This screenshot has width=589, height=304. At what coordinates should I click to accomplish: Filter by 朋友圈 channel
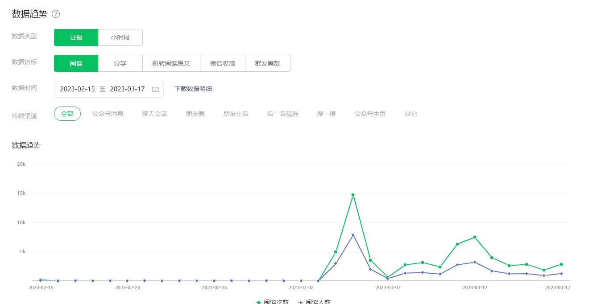click(x=195, y=114)
